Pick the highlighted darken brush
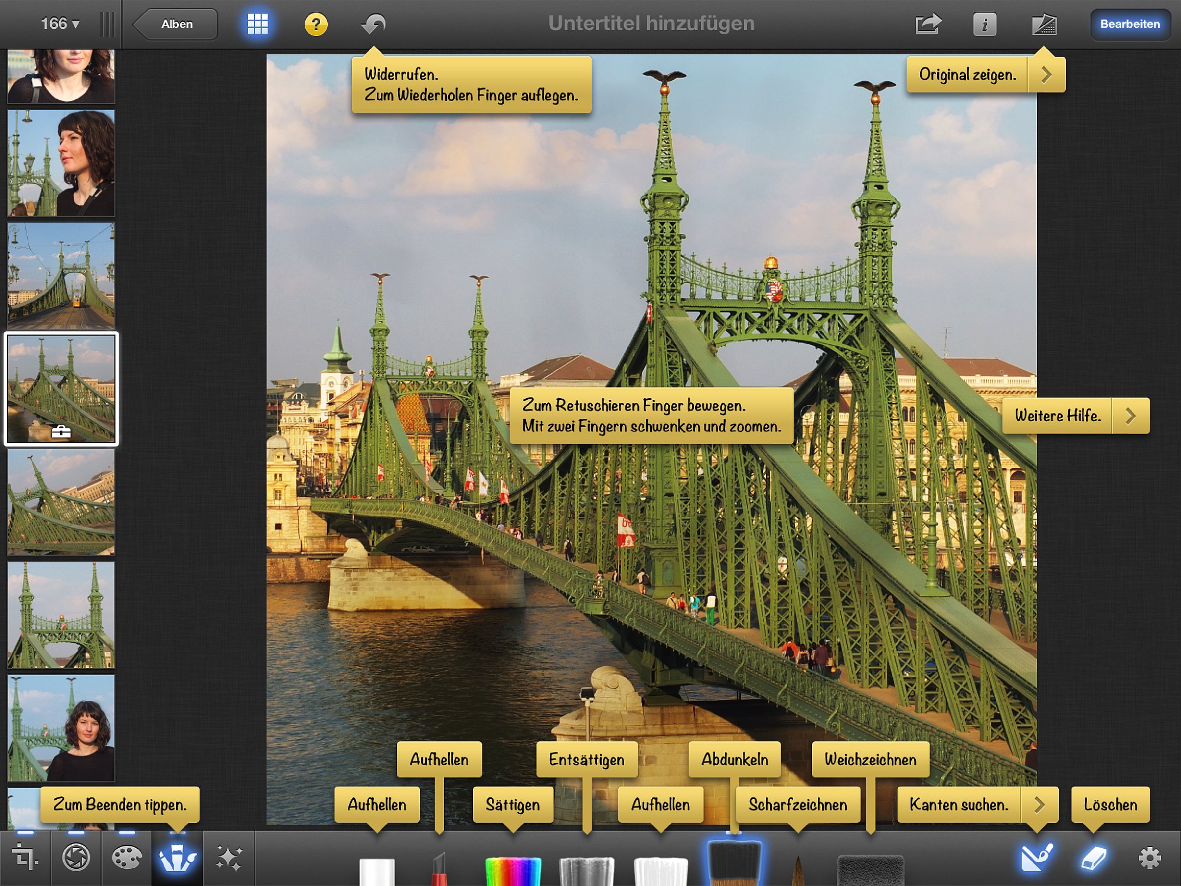The image size is (1181, 886). pyautogui.click(x=734, y=864)
